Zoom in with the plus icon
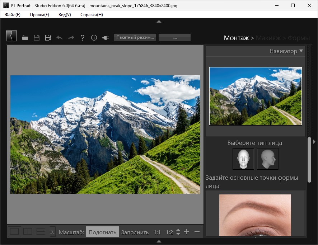The image size is (318, 245). (186, 232)
